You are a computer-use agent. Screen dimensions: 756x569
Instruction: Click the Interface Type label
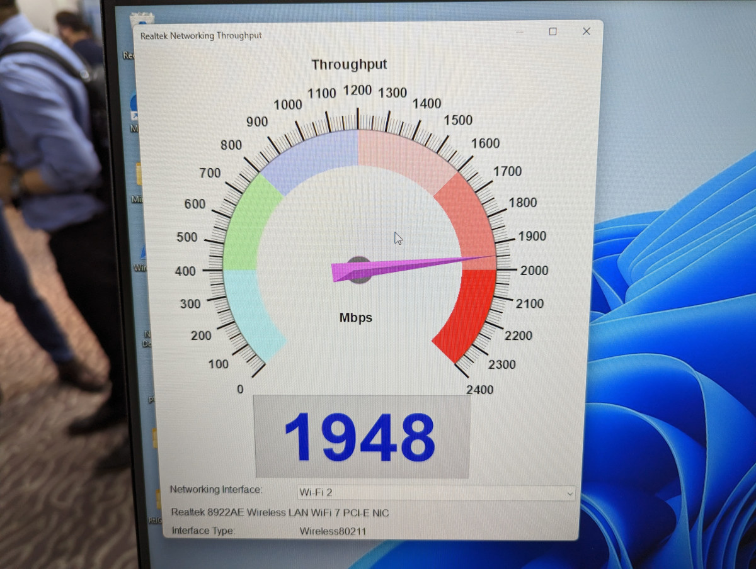[203, 531]
